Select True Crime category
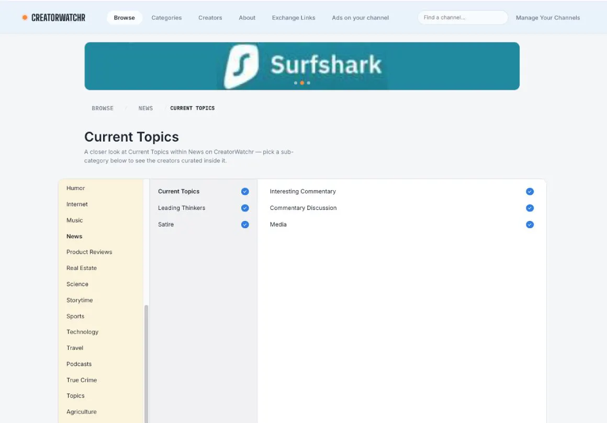 pyautogui.click(x=82, y=380)
